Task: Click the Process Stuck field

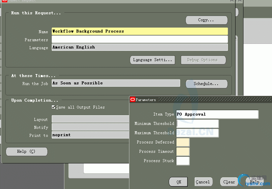Action: [183, 161]
